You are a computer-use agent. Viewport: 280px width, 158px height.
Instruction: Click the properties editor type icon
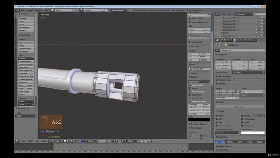tap(217, 40)
